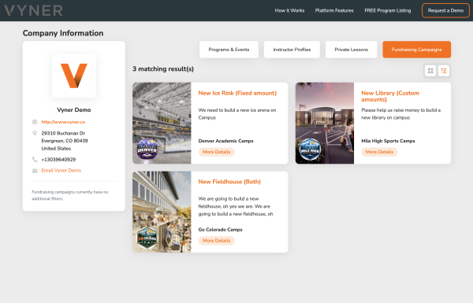
Task: Click the new library on campus description
Action: pyautogui.click(x=401, y=114)
